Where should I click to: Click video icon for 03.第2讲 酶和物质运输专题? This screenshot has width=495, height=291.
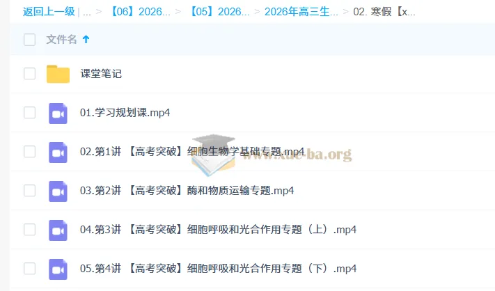pos(58,191)
